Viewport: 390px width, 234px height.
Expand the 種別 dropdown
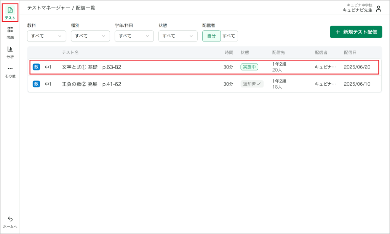90,36
